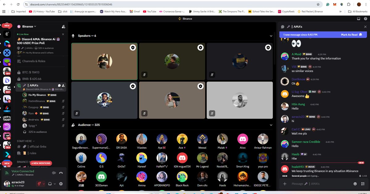Open server icon with 783 badge

[7, 145]
